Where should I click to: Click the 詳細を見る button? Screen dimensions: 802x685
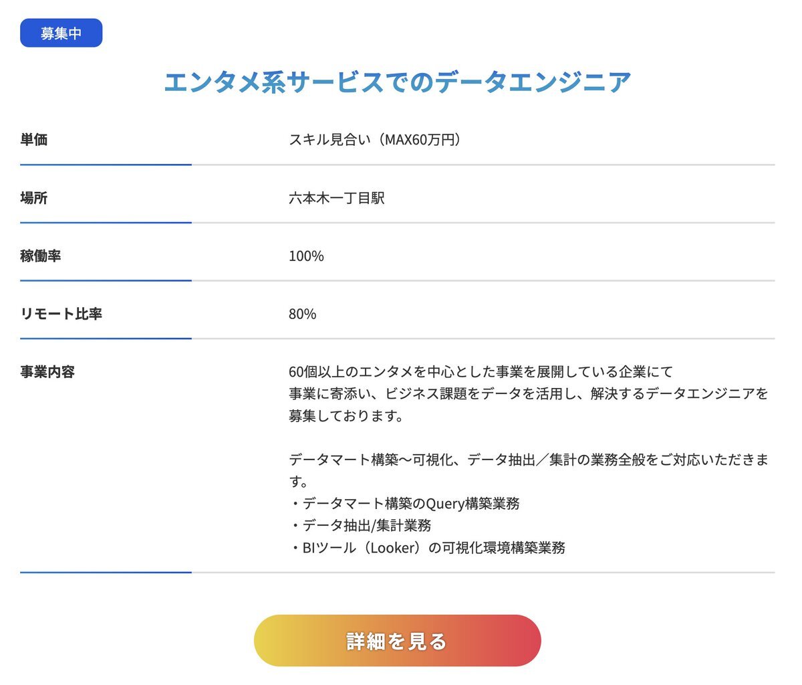tap(397, 640)
